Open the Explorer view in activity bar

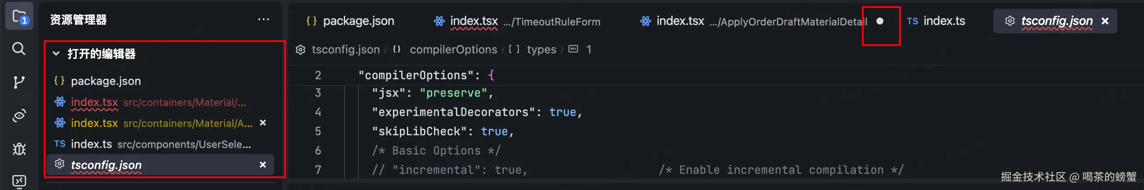point(19,17)
